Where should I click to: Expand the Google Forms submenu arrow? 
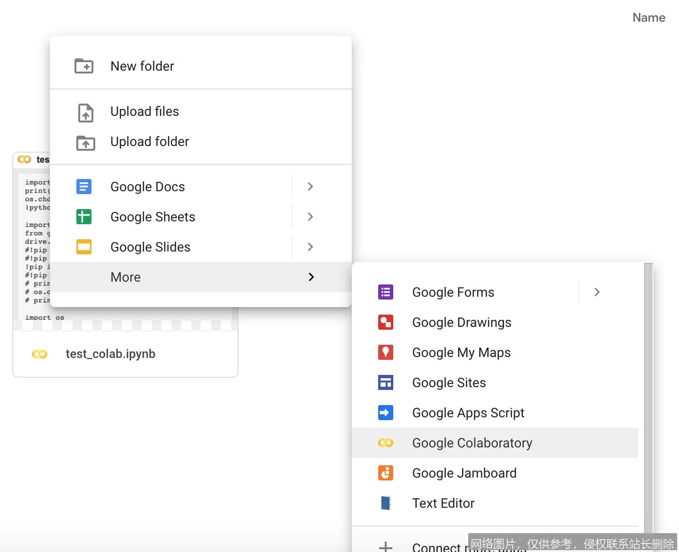click(x=597, y=292)
